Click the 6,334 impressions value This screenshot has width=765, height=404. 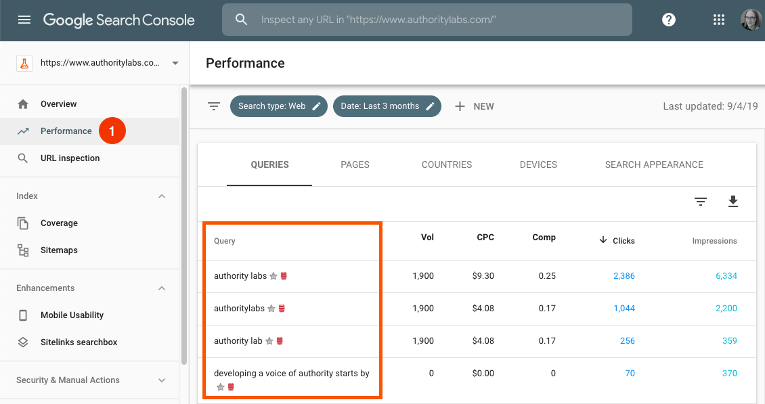(726, 276)
